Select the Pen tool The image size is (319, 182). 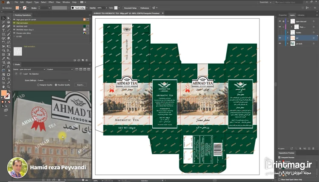3,26
